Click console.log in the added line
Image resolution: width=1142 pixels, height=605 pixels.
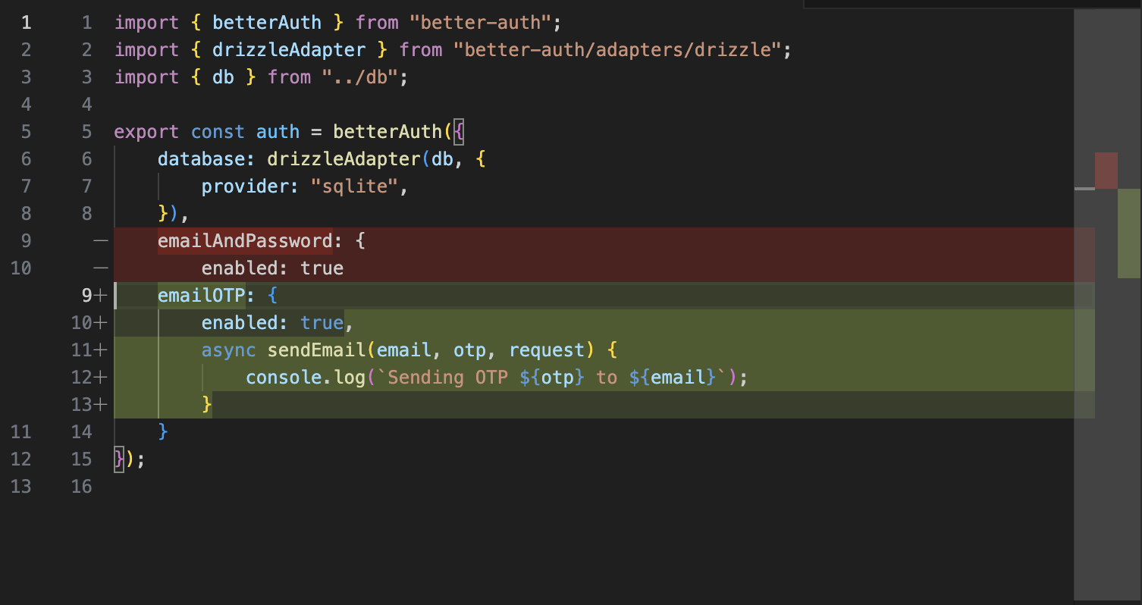[305, 378]
